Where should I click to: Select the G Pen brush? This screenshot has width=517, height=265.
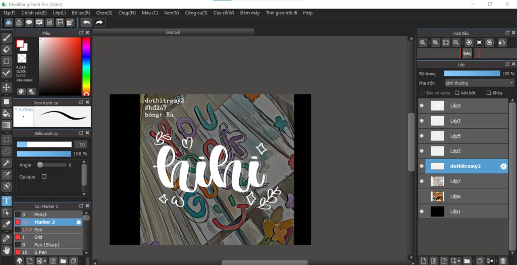(48, 252)
